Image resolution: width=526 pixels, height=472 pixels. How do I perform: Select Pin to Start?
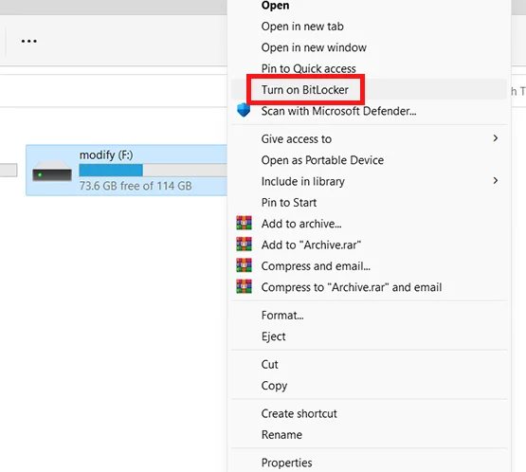(x=289, y=203)
